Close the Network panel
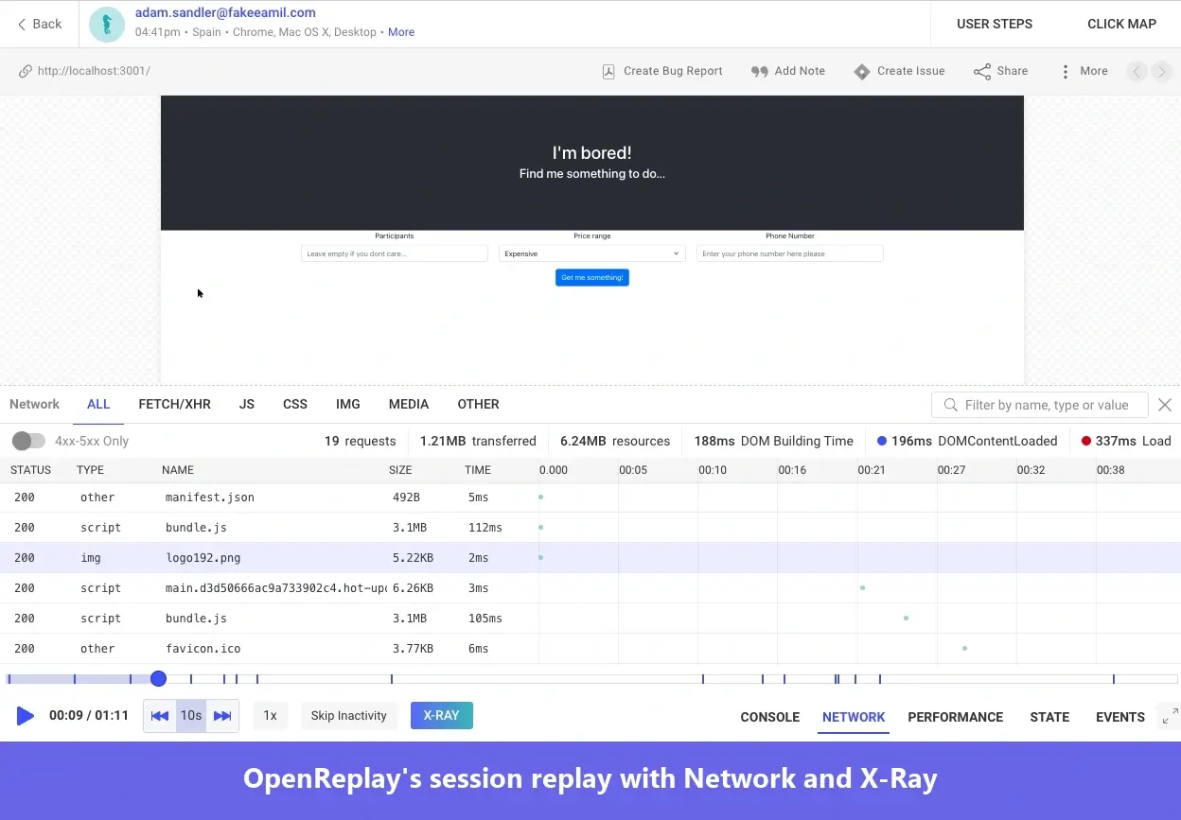The width and height of the screenshot is (1181, 820). click(1165, 405)
